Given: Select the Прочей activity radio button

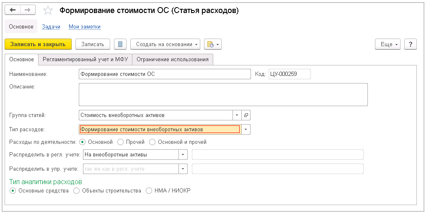Looking at the screenshot, I should tap(121, 142).
